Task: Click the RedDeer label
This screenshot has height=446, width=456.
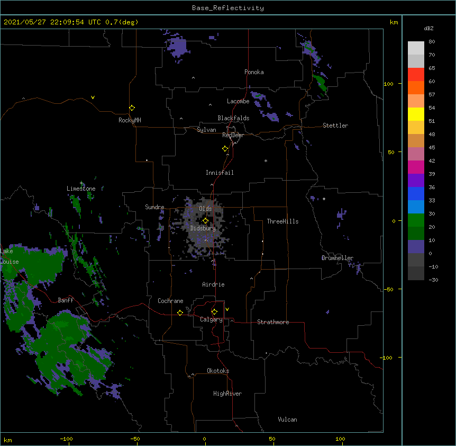Action: point(233,135)
